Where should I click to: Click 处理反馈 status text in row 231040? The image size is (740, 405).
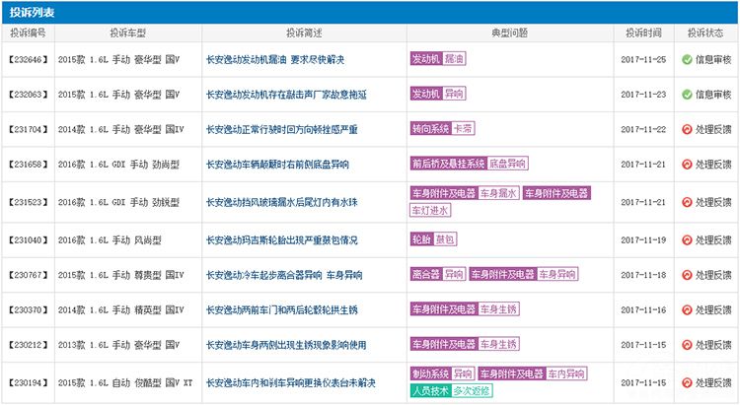pyautogui.click(x=713, y=240)
